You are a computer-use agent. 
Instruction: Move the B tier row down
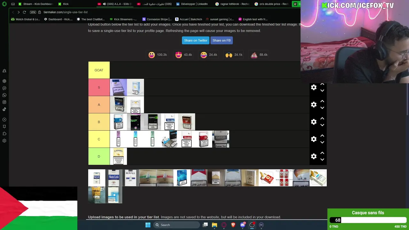[x=322, y=125]
